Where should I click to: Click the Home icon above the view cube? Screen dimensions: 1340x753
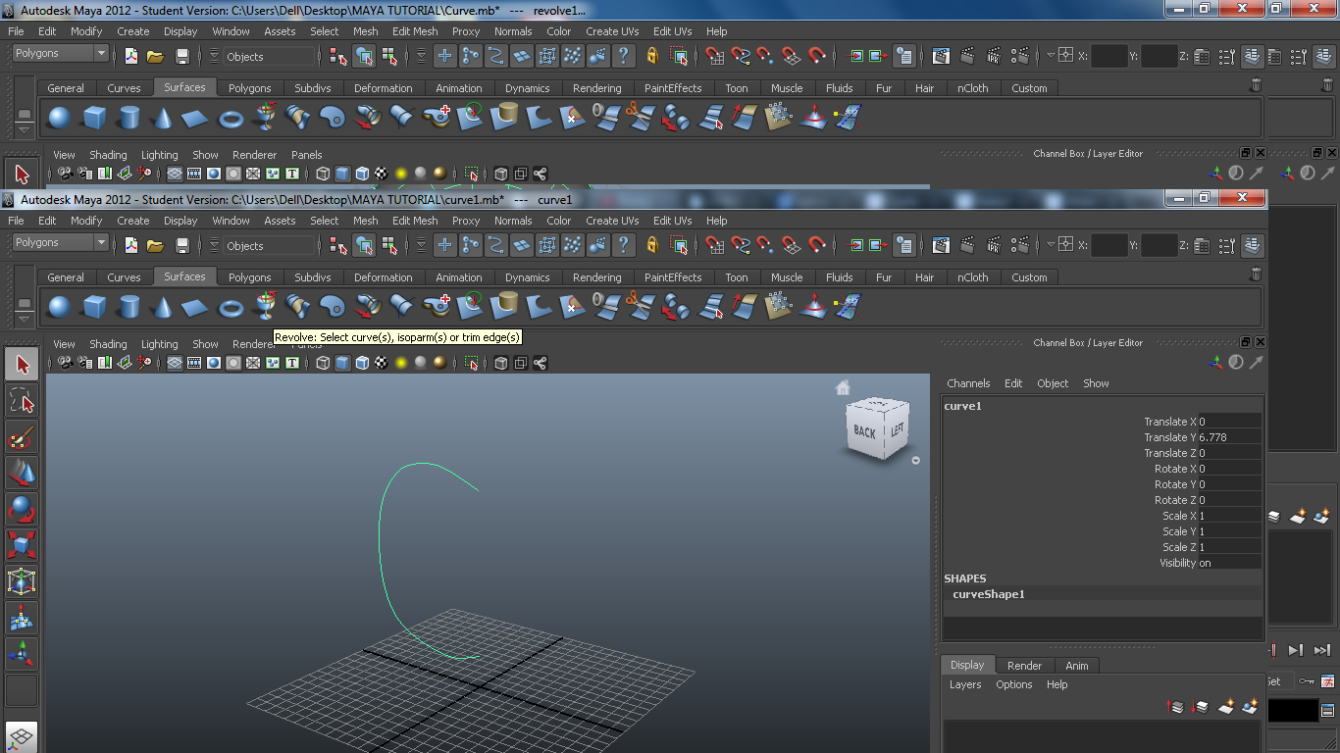coord(843,387)
